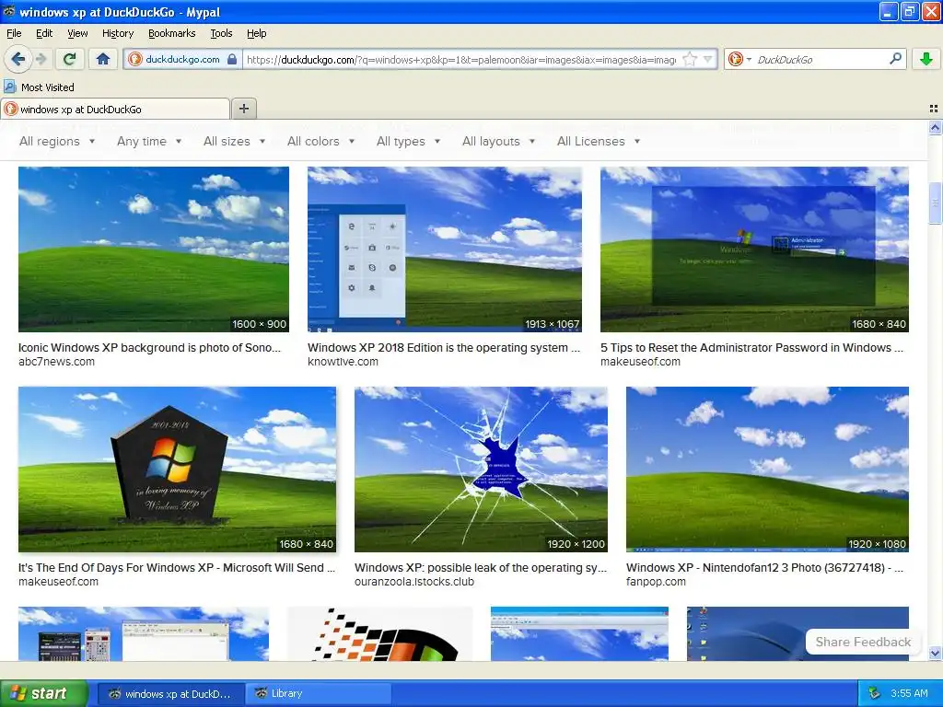Viewport: 943px width, 707px height.
Task: Open the Iconic Windows XP background thumbnail
Action: point(154,249)
